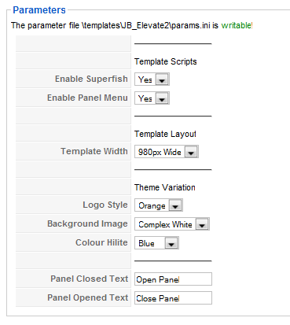Click the Enable Superfish label
This screenshot has height=325, width=290.
pyautogui.click(x=91, y=79)
